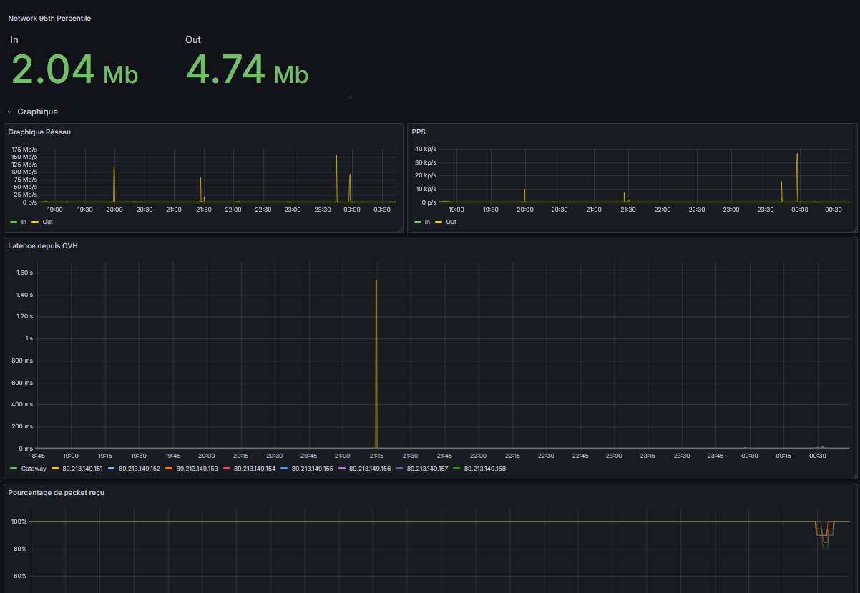Click the 2.04 Mb In stat value
Image resolution: width=860 pixels, height=593 pixels.
click(x=74, y=70)
